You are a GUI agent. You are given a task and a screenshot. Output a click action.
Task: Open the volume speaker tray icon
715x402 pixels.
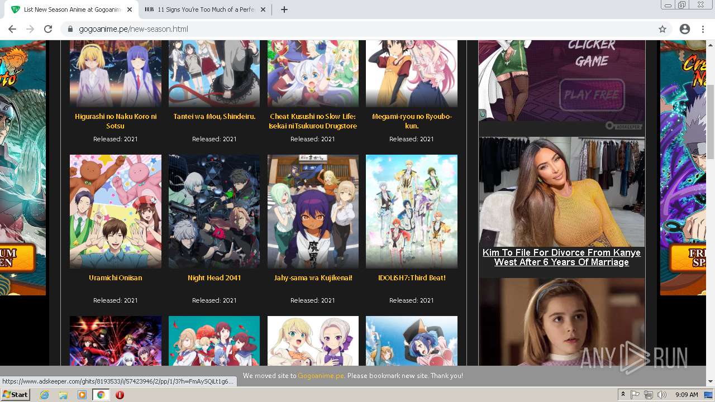(x=662, y=395)
